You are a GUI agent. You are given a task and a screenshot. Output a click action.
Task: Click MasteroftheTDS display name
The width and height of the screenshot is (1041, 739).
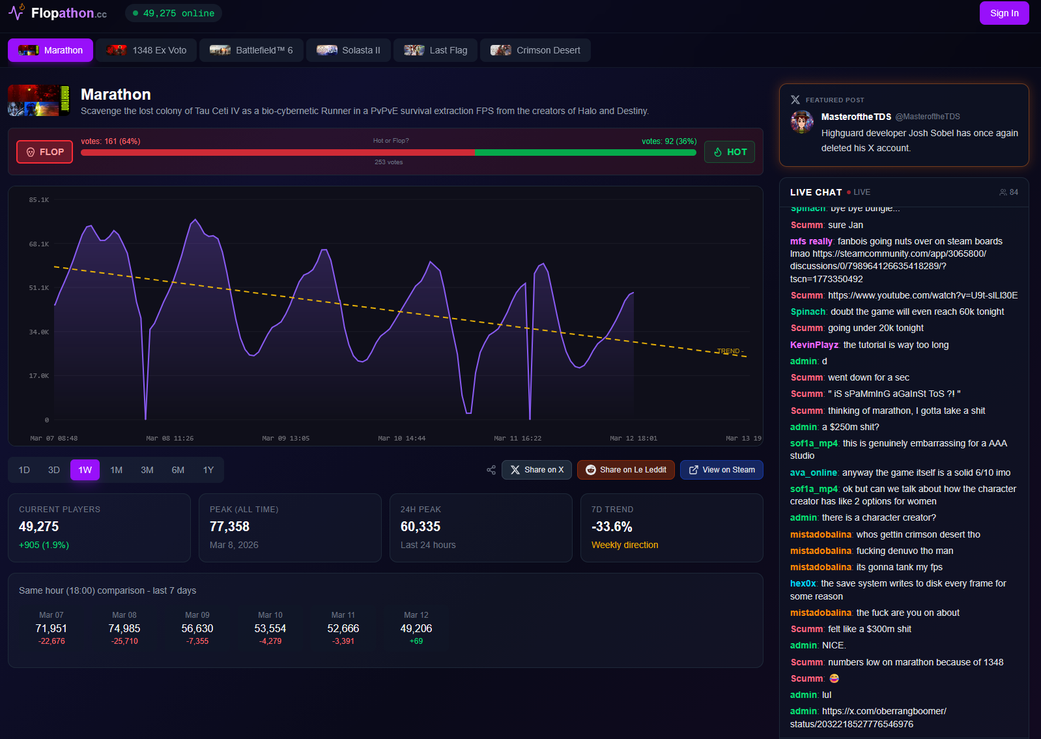click(x=856, y=117)
